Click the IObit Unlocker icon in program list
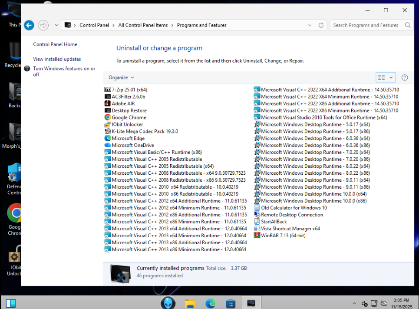Screen dimensions: 419x309 click(x=108, y=124)
